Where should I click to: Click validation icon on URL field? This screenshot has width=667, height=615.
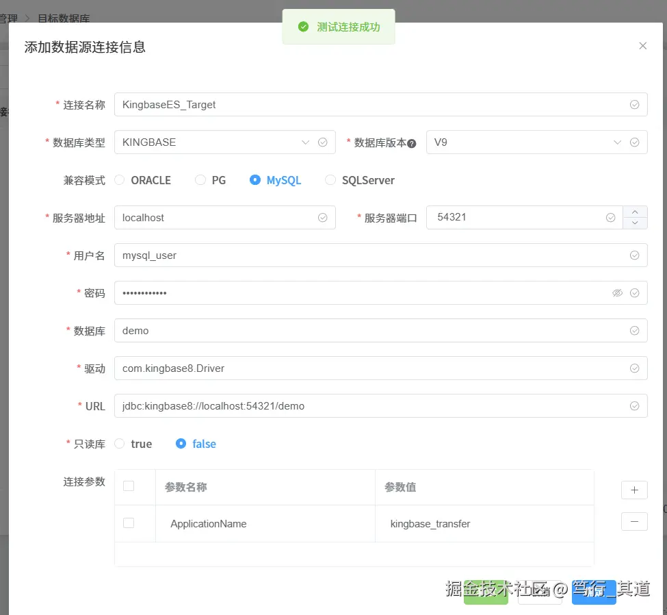tap(634, 405)
